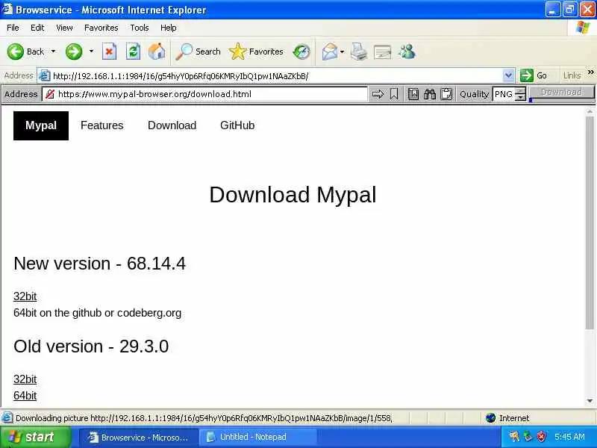Click the Windows flag logo throbber
This screenshot has width=597, height=448.
pyautogui.click(x=583, y=28)
